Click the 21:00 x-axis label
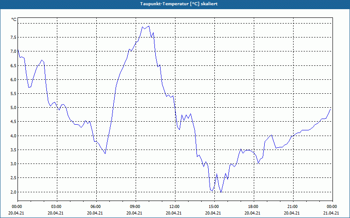The height and width of the screenshot is (218, 350). click(292, 207)
